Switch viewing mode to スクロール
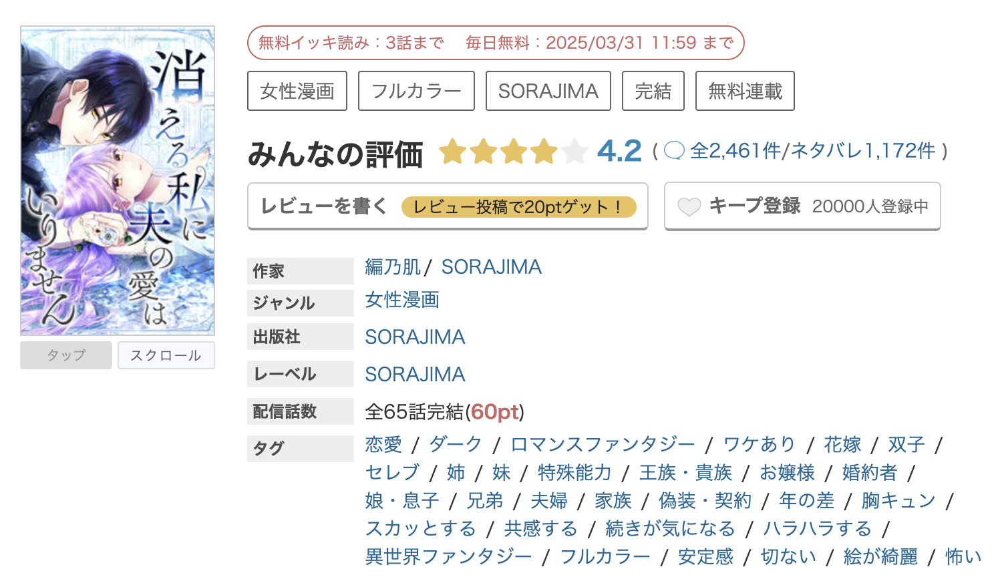This screenshot has width=998, height=585. (166, 355)
